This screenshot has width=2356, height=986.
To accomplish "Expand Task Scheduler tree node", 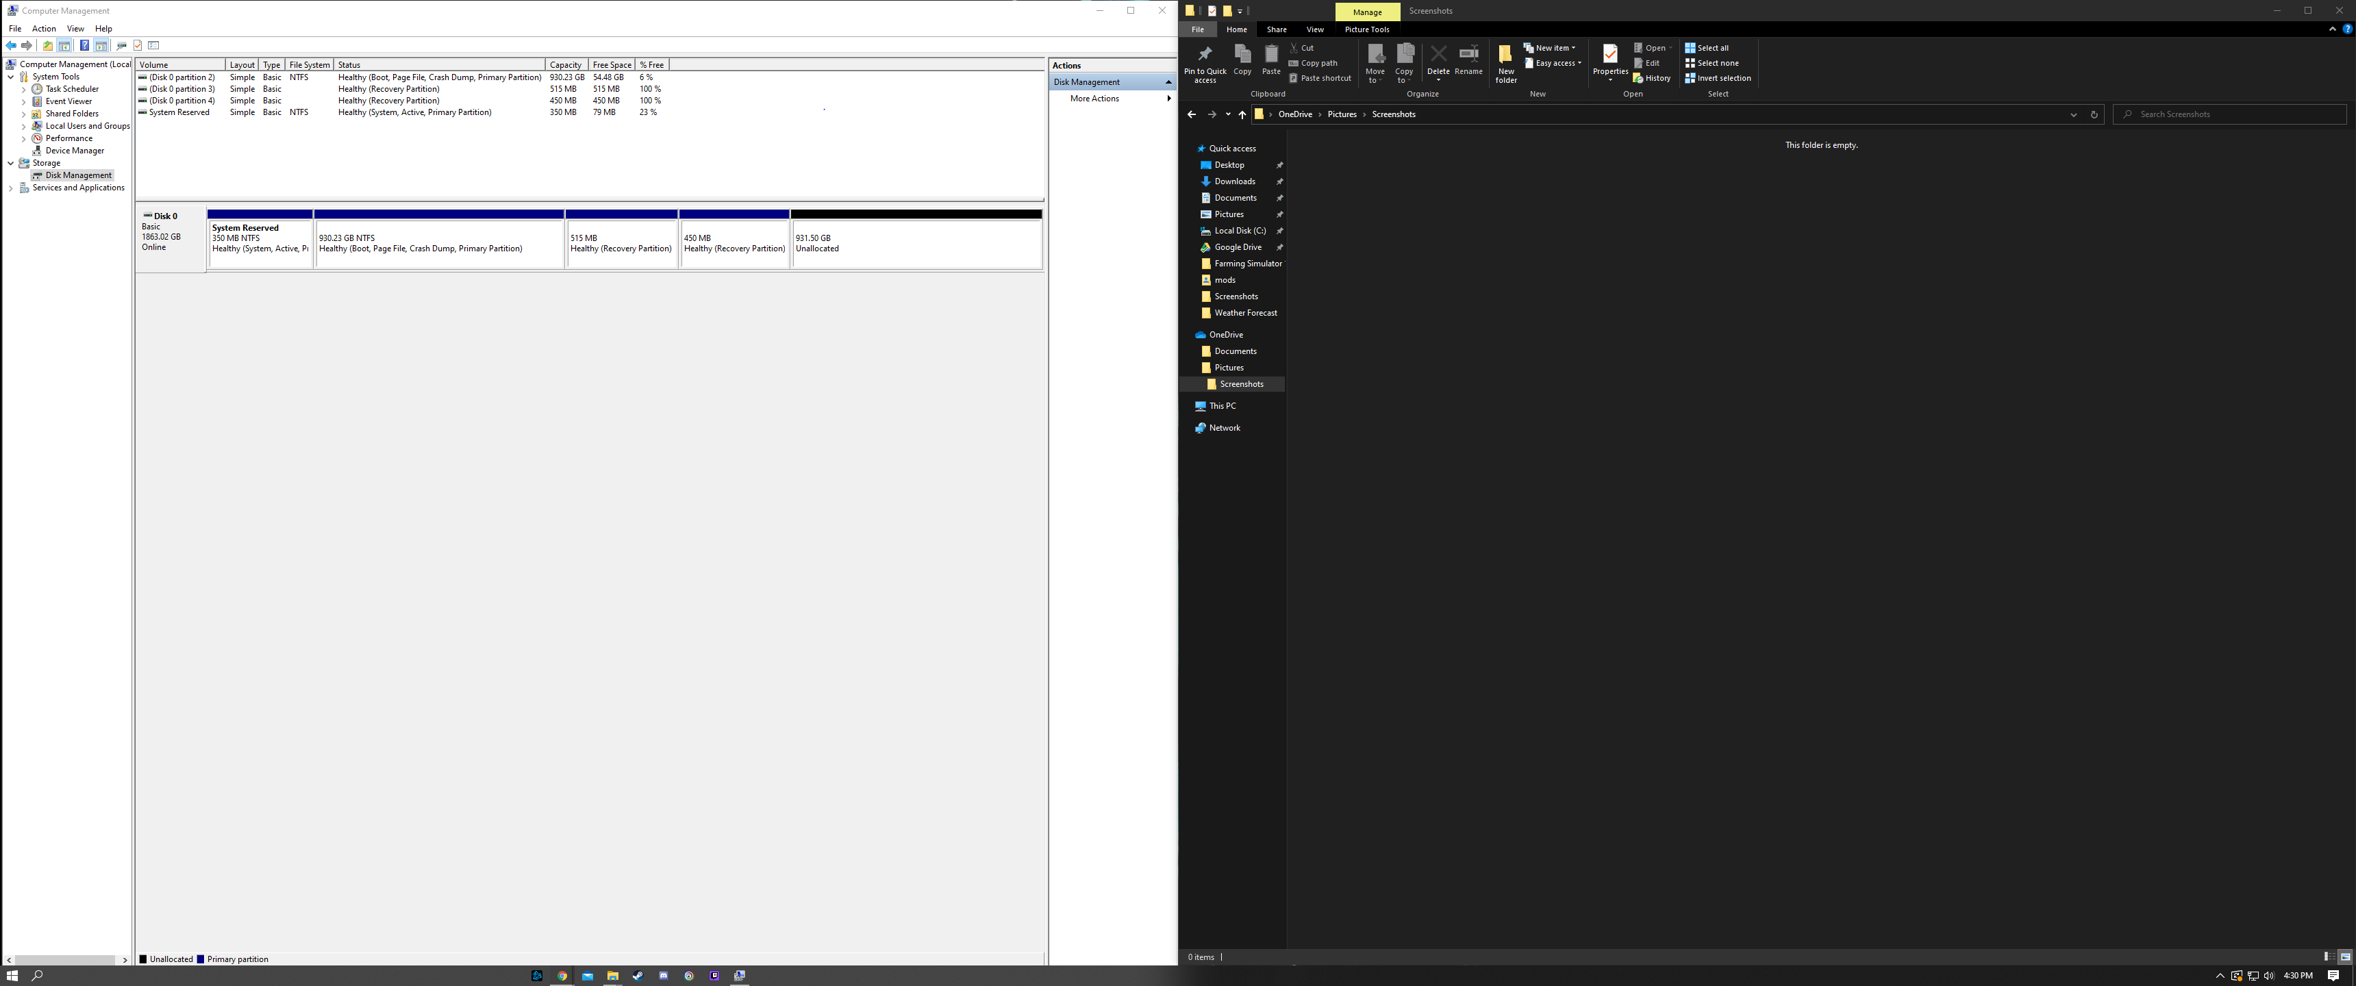I will pyautogui.click(x=24, y=90).
